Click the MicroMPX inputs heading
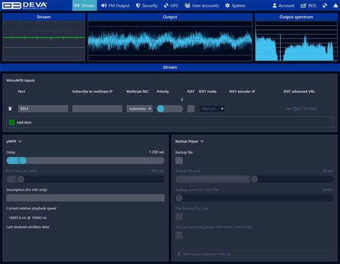 (20, 81)
